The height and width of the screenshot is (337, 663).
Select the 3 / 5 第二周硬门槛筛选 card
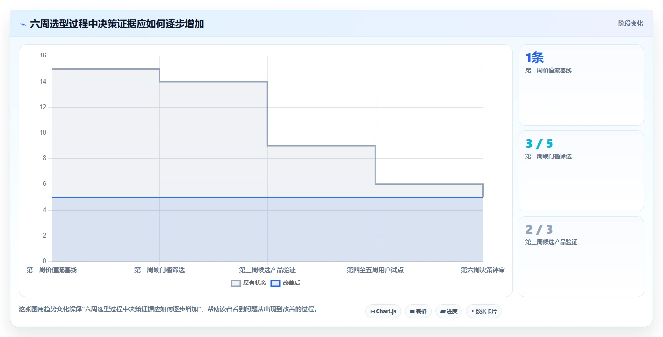(x=581, y=171)
